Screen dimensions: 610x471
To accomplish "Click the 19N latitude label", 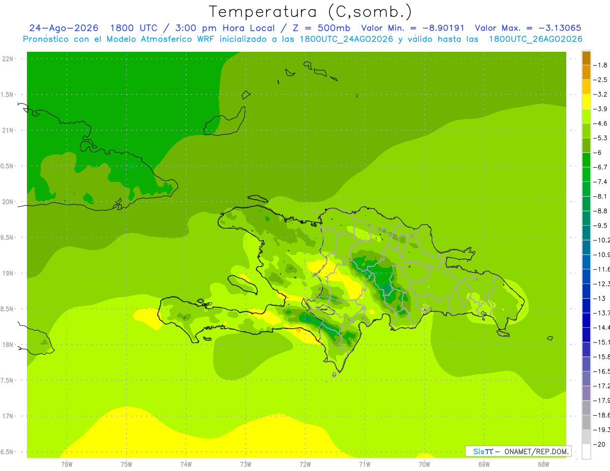I will 8,273.
